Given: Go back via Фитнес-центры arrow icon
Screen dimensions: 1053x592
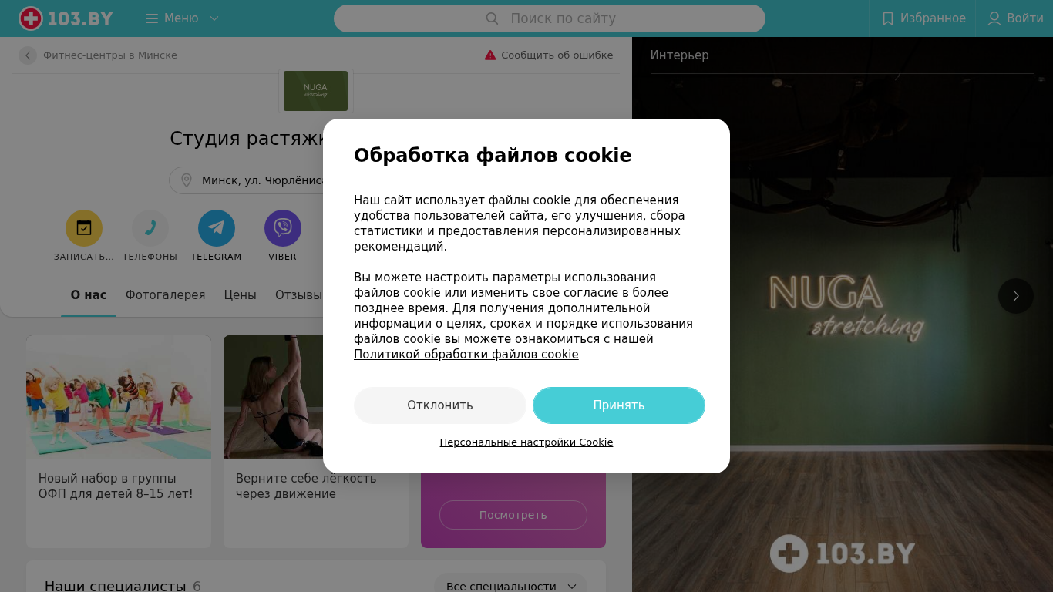Looking at the screenshot, I should [28, 55].
